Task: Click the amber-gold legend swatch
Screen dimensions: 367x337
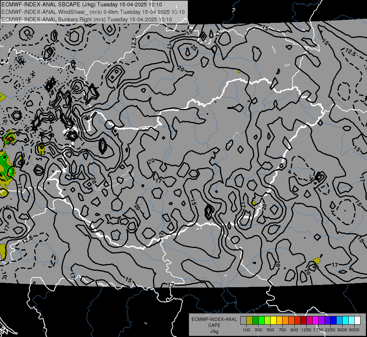Action: (279, 321)
